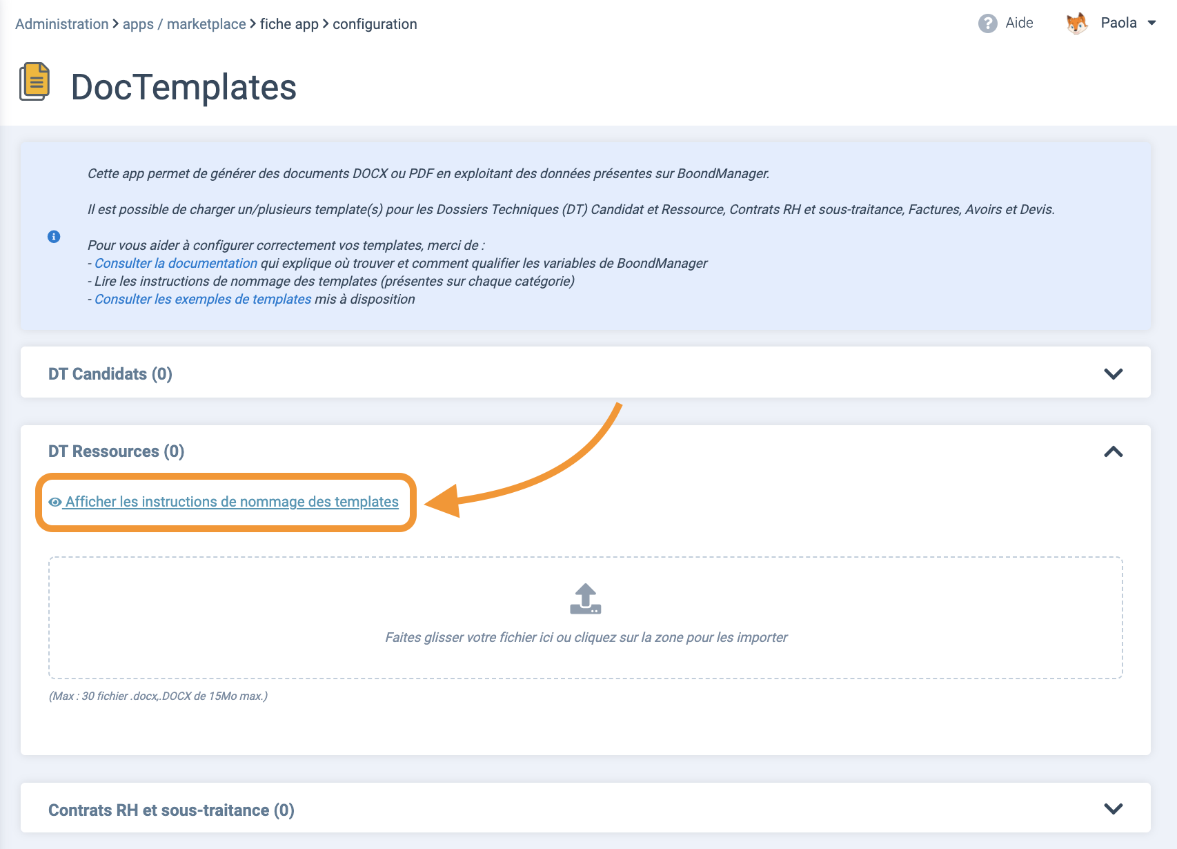Click the Aide help label
The height and width of the screenshot is (849, 1177).
[x=1019, y=23]
